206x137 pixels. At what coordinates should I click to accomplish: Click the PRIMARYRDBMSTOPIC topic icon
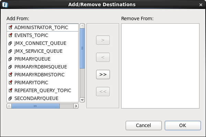(10, 74)
